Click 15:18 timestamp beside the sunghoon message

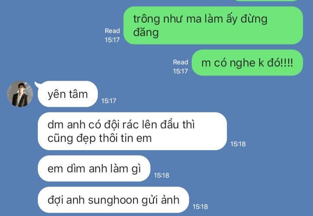[x=200, y=206]
